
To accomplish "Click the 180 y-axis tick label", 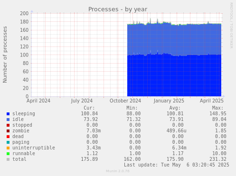I will point(24,22).
